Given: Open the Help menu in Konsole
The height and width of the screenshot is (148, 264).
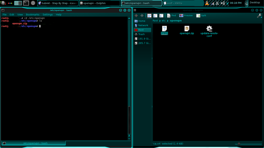Looking at the screenshot, I should tap(59, 15).
